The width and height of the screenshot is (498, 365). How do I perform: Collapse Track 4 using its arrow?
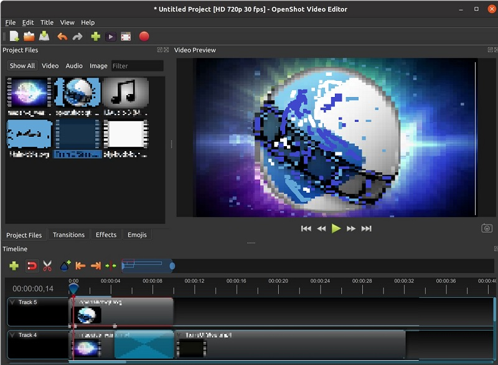12,335
